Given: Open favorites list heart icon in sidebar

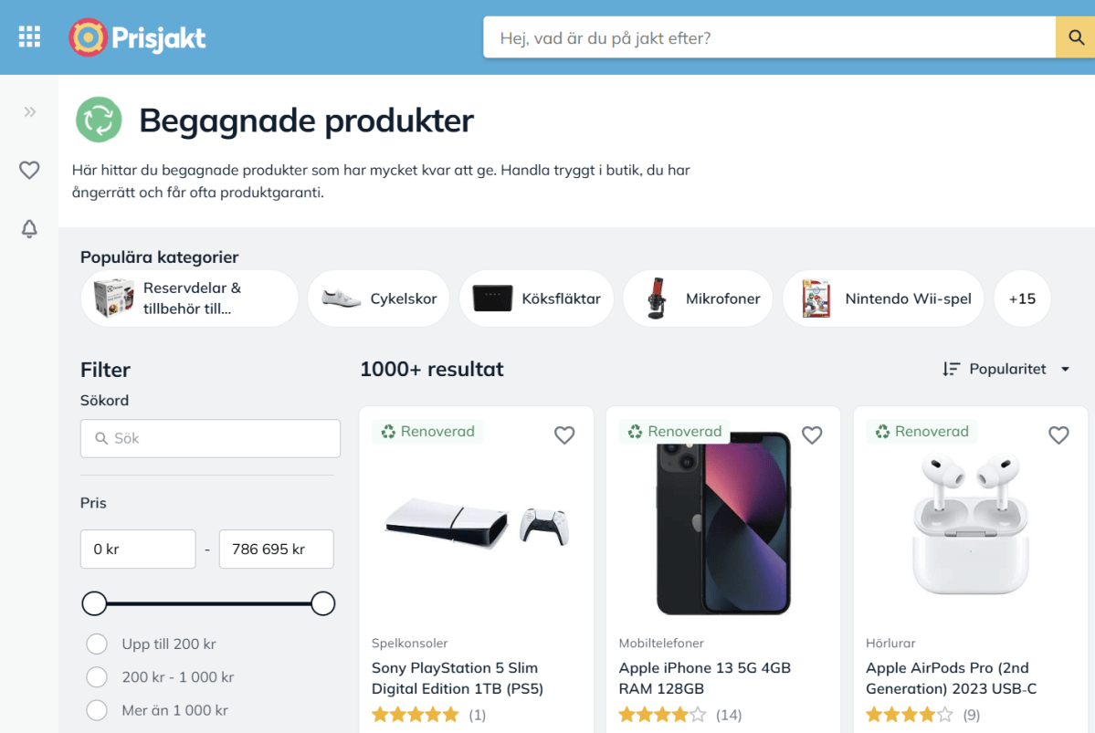Looking at the screenshot, I should click(30, 170).
